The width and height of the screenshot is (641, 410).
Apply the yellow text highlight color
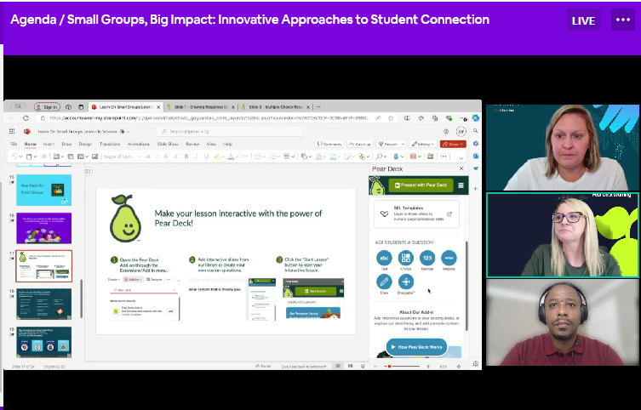pos(217,157)
